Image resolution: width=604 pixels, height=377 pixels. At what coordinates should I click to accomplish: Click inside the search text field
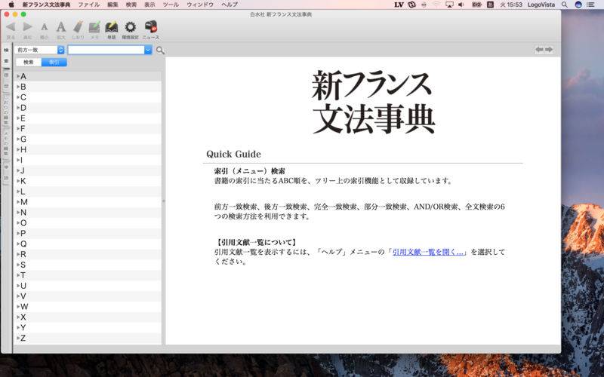(106, 50)
